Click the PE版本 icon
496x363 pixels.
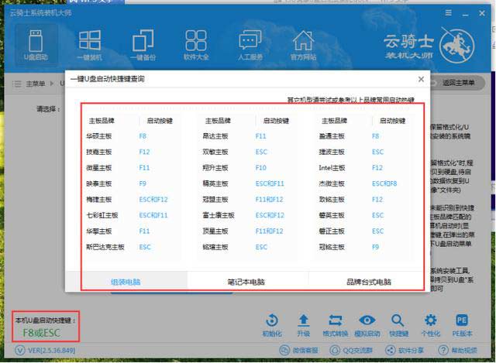462,325
